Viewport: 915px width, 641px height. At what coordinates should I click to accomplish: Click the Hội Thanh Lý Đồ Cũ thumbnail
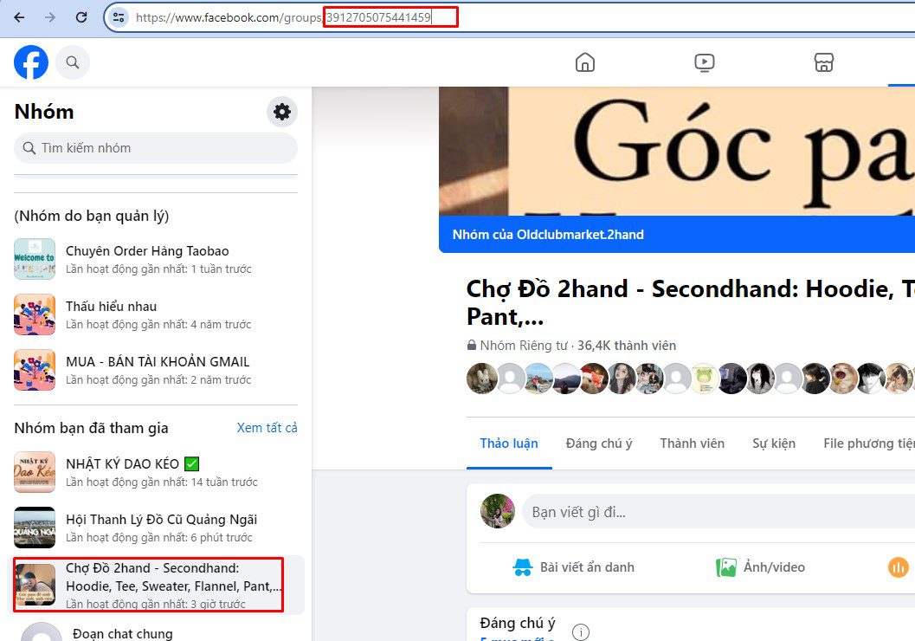(35, 528)
